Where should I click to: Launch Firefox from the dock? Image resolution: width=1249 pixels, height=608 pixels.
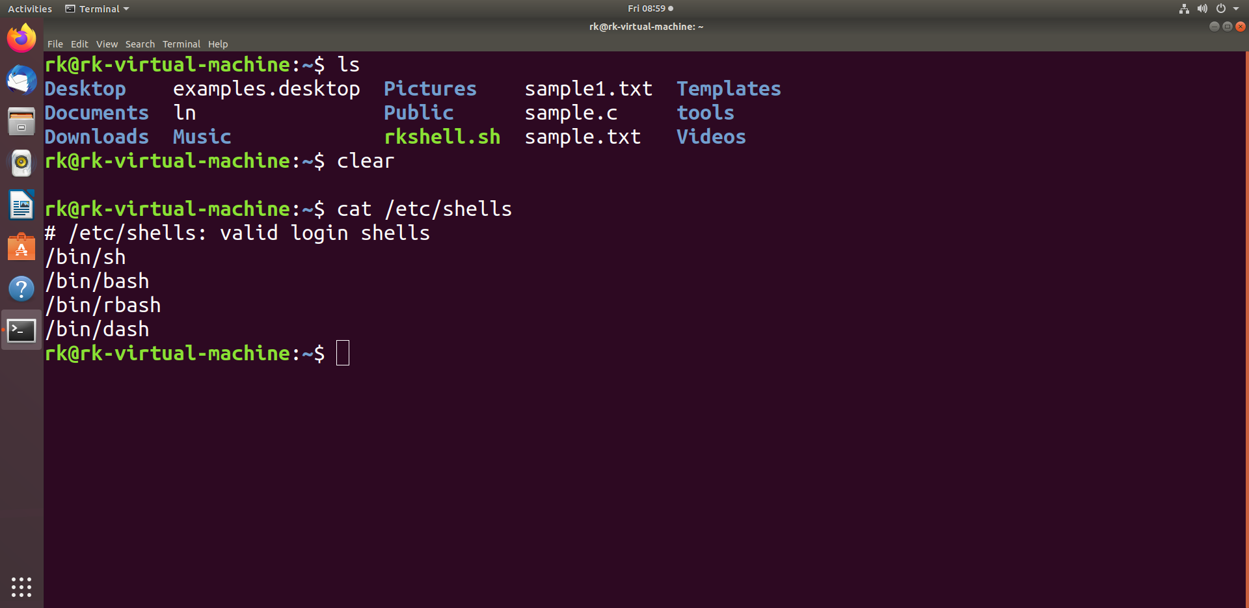21,37
